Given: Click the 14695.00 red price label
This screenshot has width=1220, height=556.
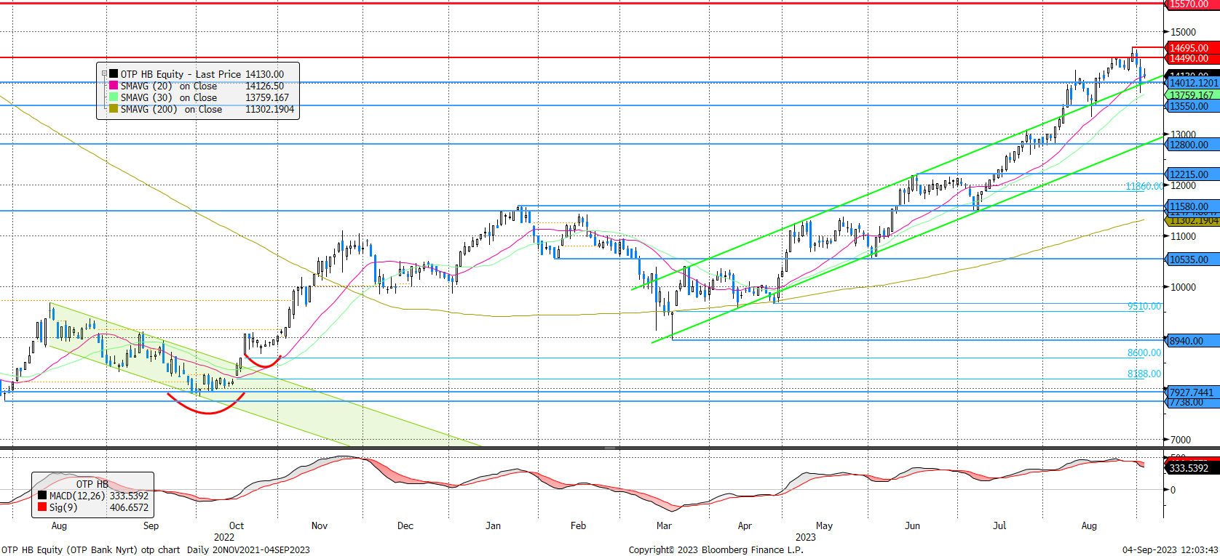Looking at the screenshot, I should point(1192,48).
